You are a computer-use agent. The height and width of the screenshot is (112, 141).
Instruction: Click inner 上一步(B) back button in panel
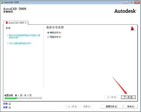click(112, 97)
